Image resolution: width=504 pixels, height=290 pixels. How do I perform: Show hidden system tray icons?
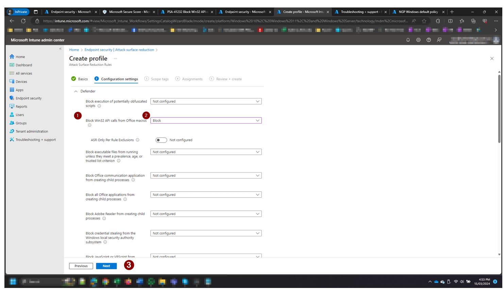pyautogui.click(x=430, y=281)
